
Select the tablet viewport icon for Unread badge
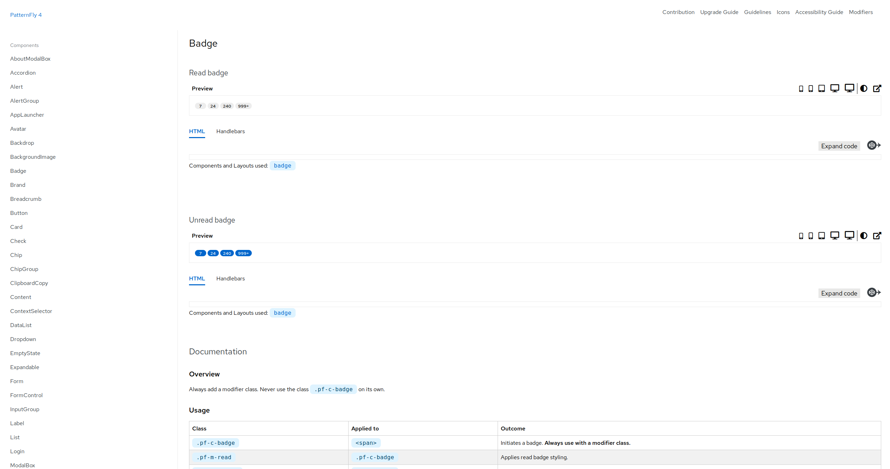tap(821, 236)
